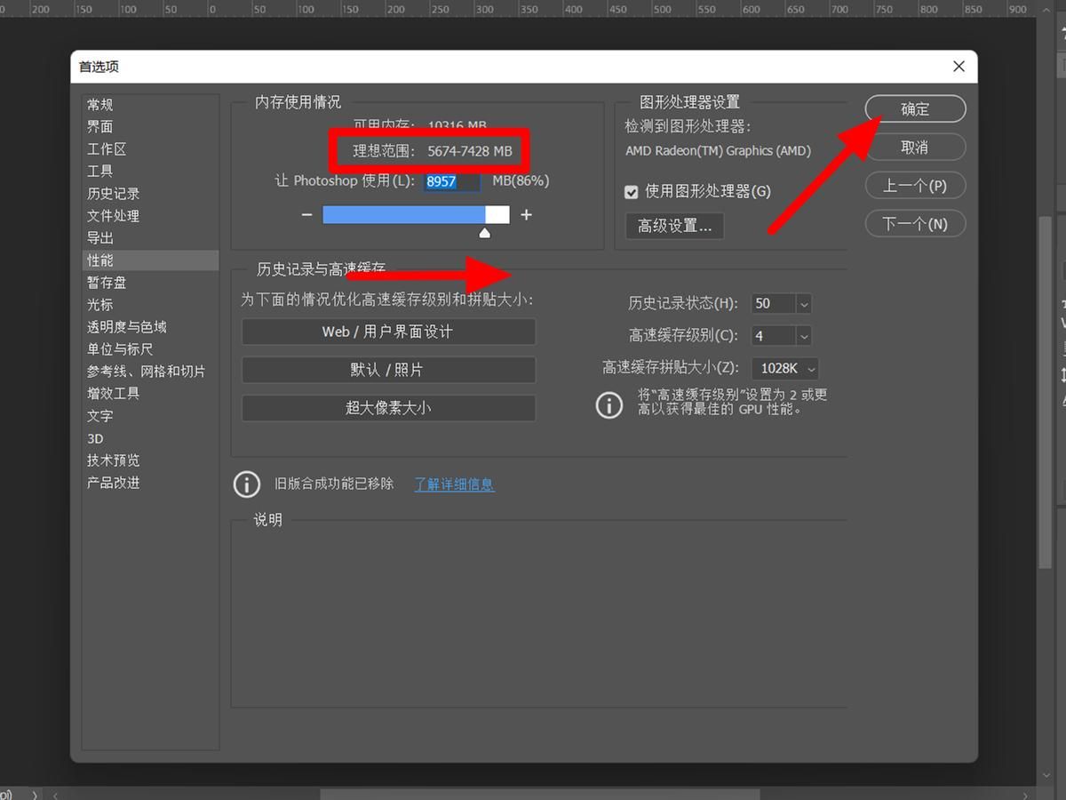This screenshot has height=800, width=1066.
Task: Click the memory value input field showing 8957
Action: (451, 181)
